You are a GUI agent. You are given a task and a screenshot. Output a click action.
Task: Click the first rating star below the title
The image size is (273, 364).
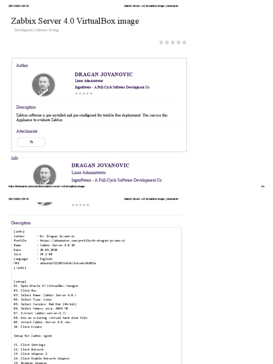point(161,43)
